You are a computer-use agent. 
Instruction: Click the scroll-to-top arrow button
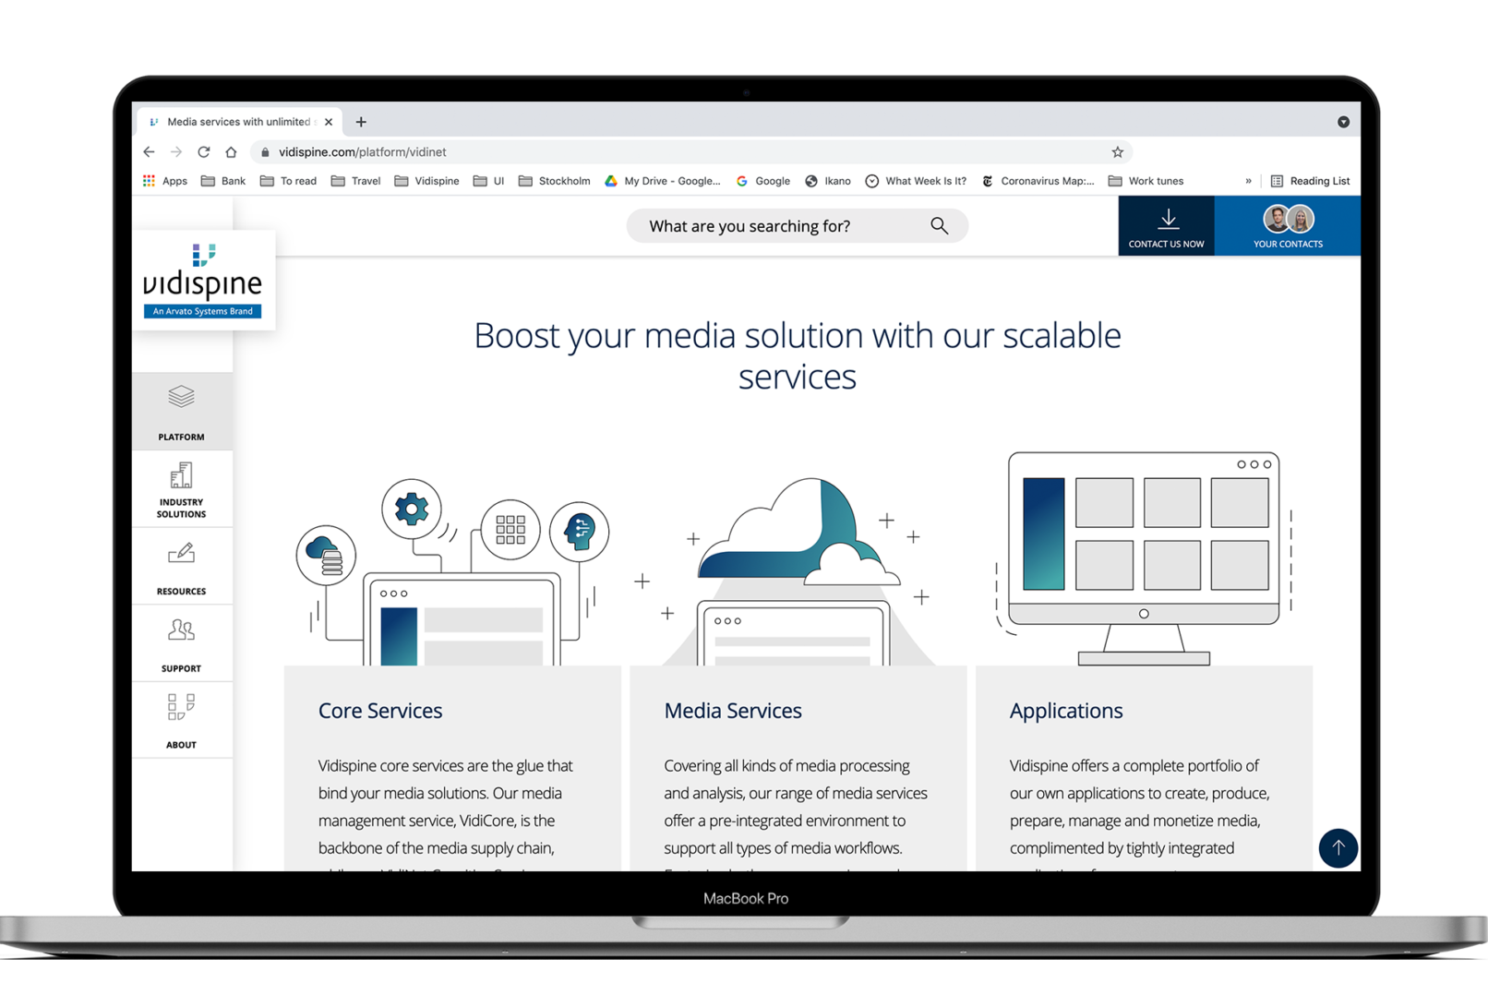pos(1338,847)
